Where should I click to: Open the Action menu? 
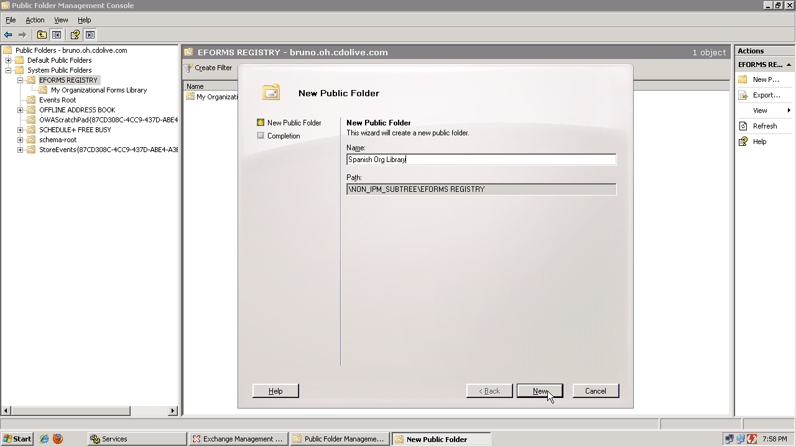(x=35, y=20)
